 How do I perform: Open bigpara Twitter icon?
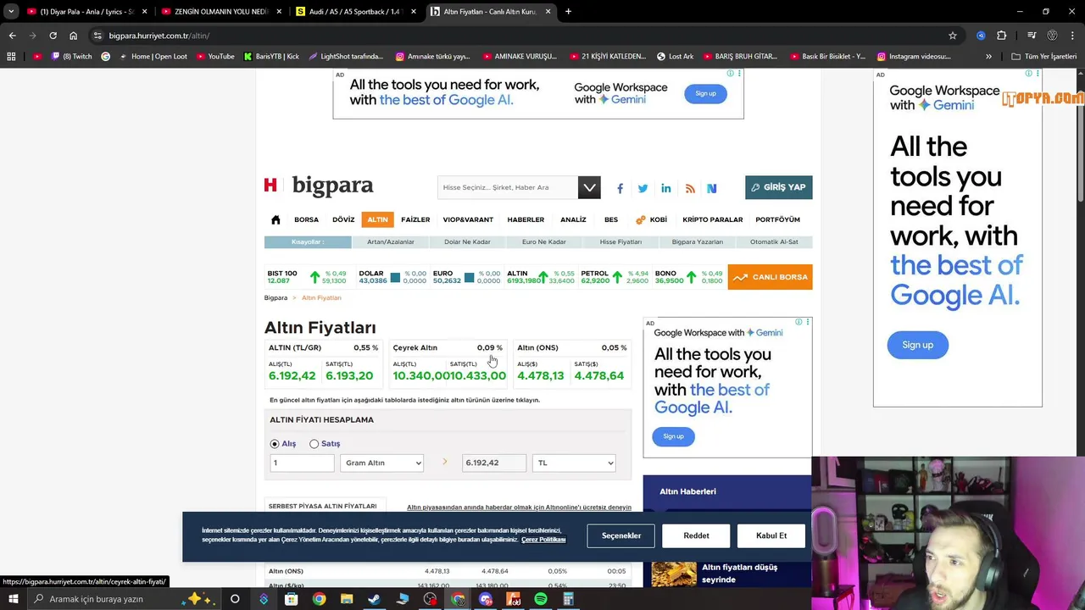(643, 188)
